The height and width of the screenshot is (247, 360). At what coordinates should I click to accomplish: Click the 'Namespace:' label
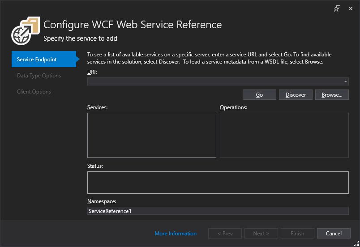[102, 201]
